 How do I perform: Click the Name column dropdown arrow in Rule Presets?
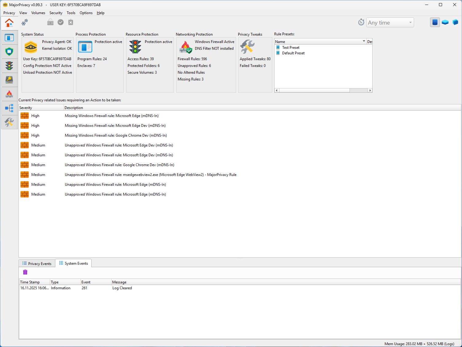click(x=364, y=41)
